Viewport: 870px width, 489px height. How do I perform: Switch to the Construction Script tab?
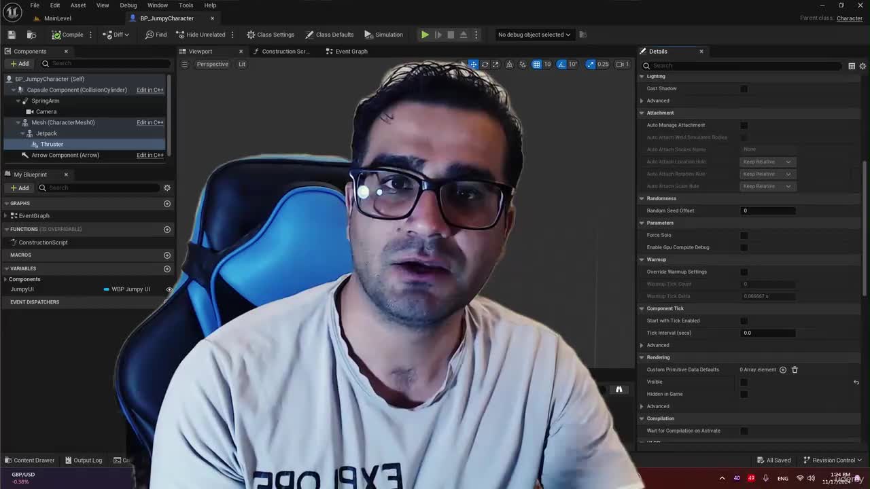[281, 52]
